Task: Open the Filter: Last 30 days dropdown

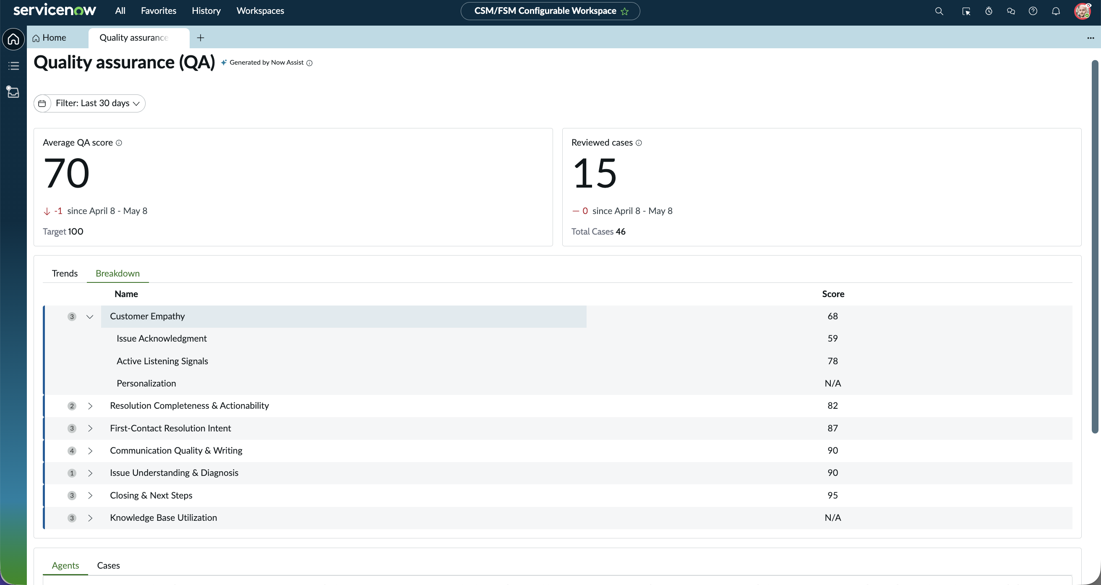Action: 89,104
